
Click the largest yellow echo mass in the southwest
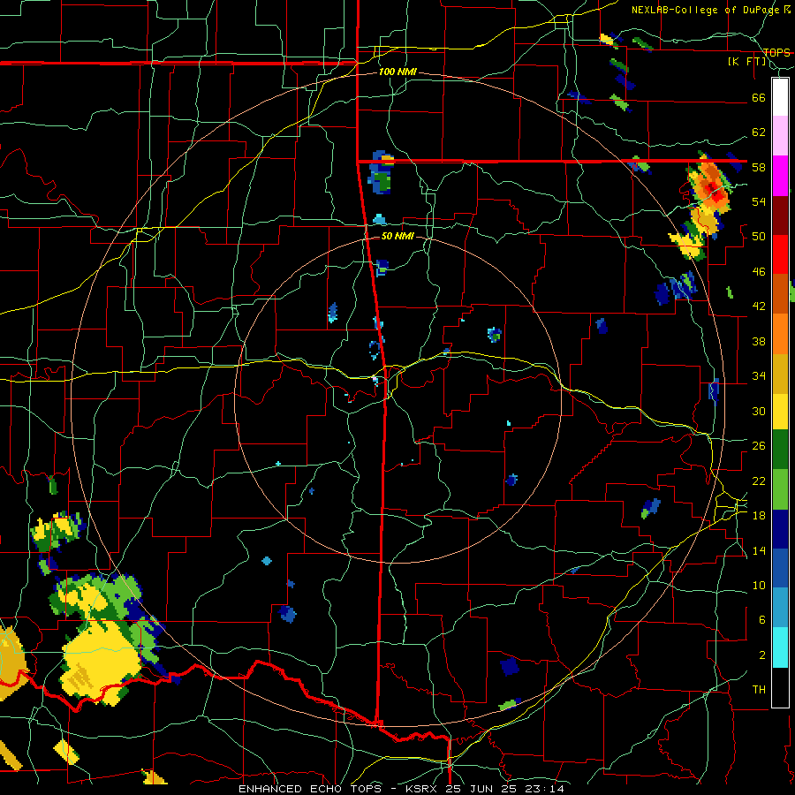pyautogui.click(x=102, y=662)
